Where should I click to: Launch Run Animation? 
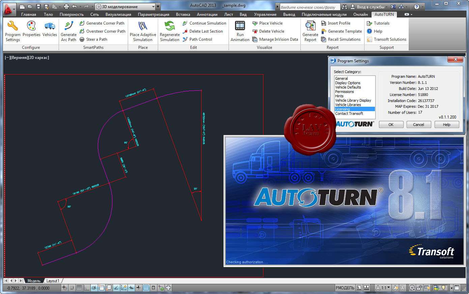click(240, 31)
